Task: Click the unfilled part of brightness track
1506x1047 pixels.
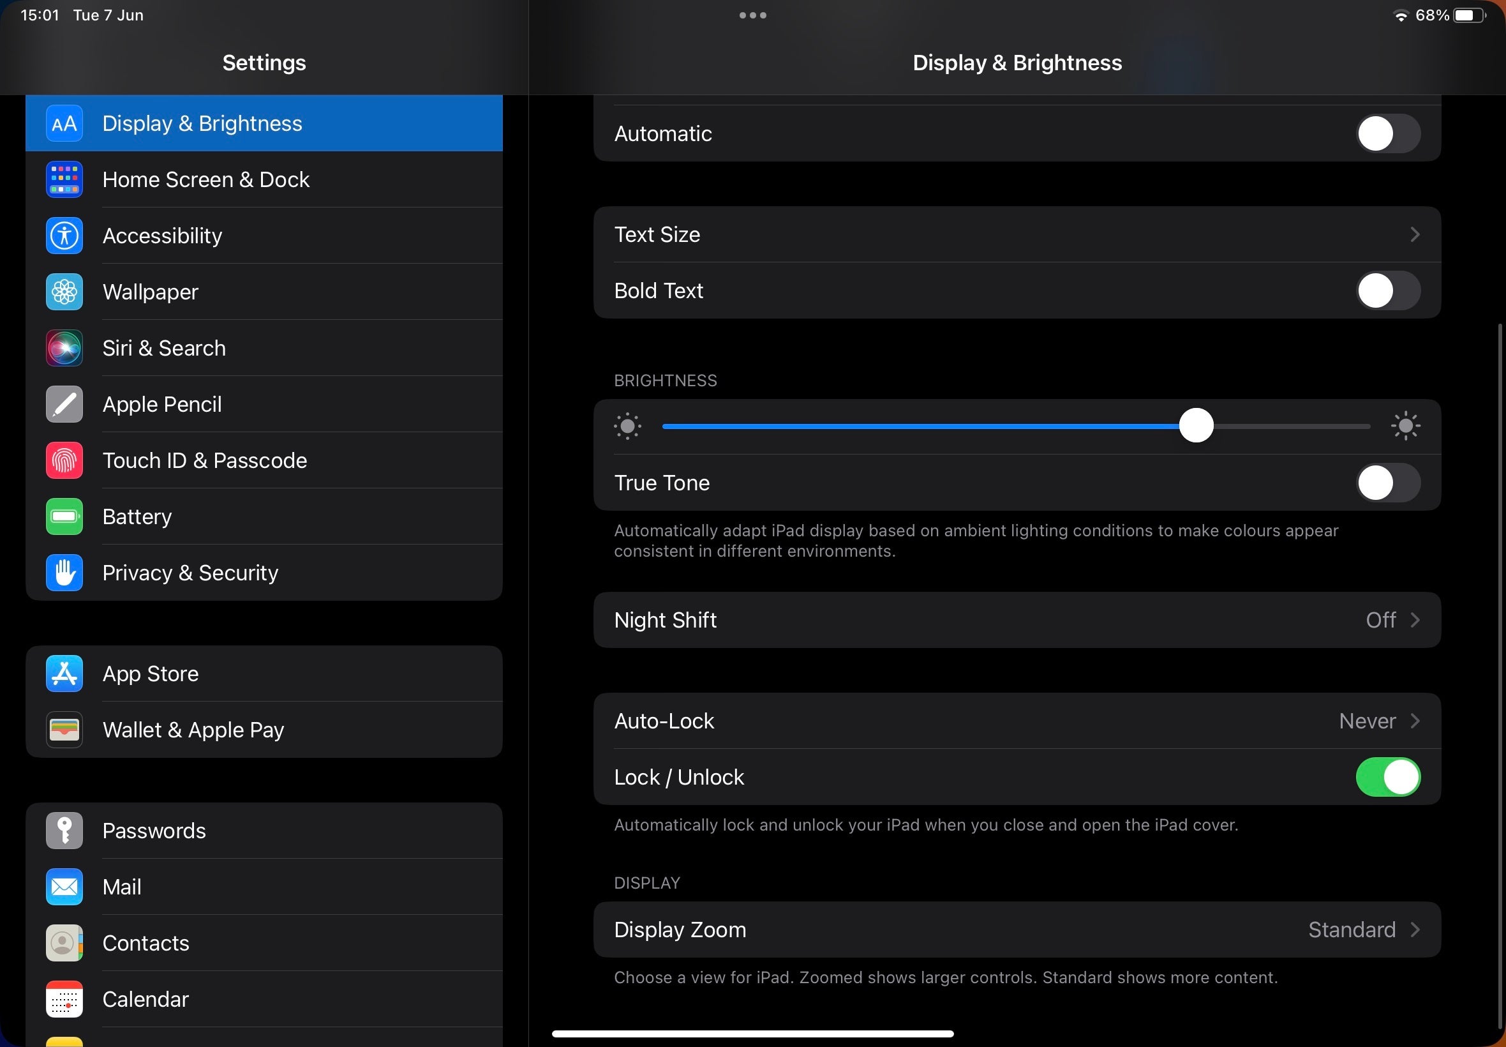Action: tap(1292, 426)
